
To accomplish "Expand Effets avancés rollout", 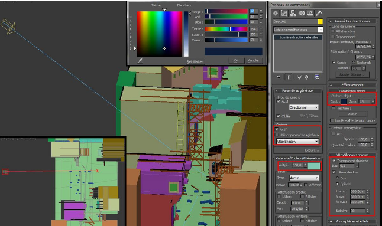I will [352, 85].
